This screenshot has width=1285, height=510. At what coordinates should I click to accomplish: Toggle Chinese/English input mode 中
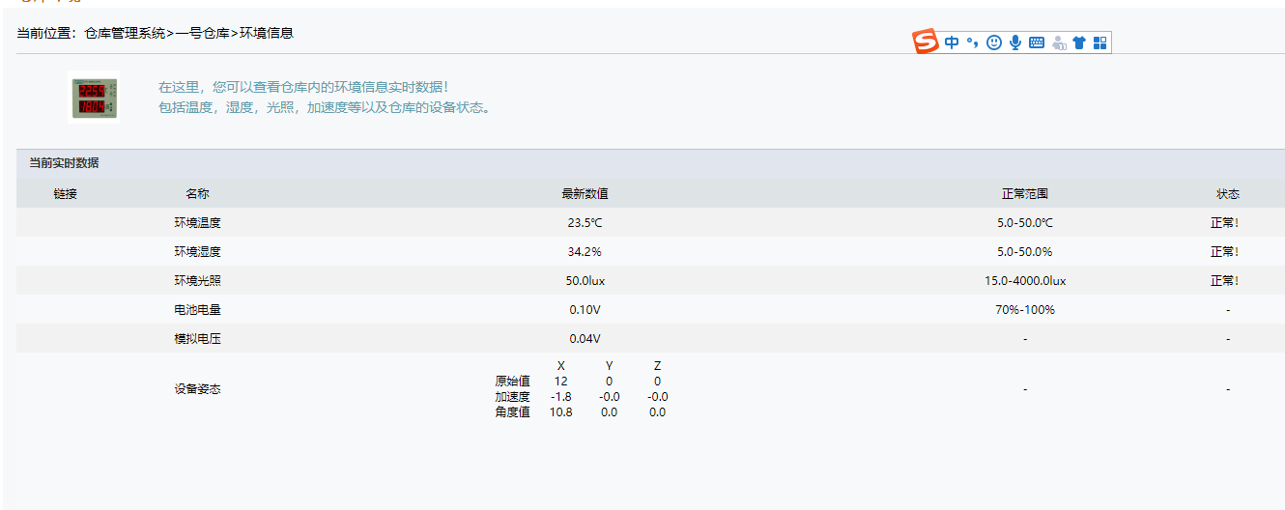point(952,42)
